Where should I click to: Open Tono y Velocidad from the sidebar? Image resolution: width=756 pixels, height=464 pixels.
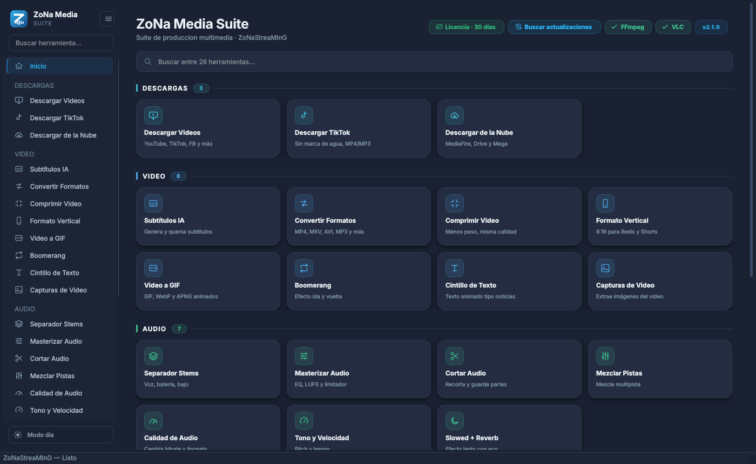60,411
